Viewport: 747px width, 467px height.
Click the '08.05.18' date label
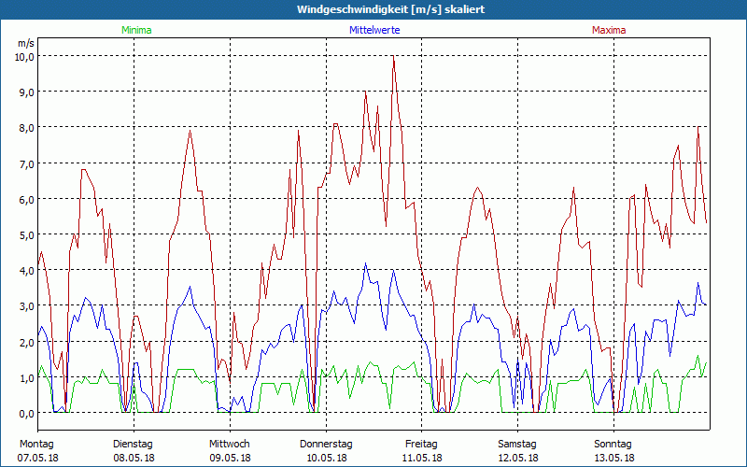pos(134,458)
